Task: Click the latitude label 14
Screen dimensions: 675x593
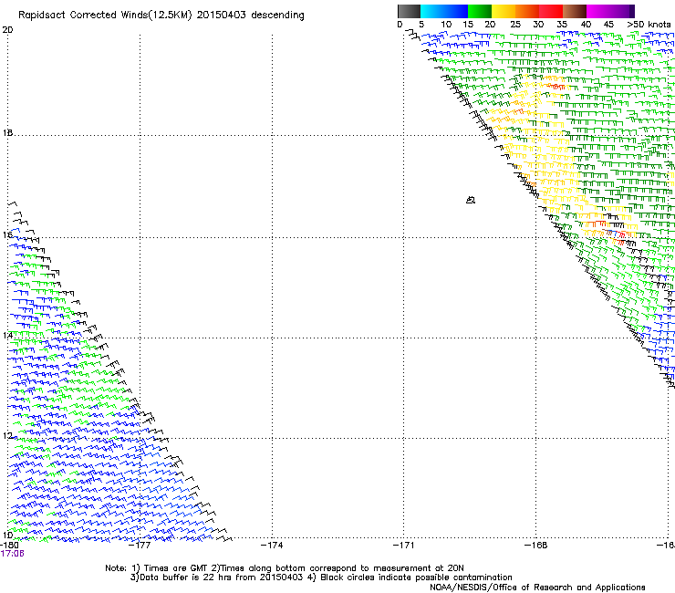Action: [7, 335]
